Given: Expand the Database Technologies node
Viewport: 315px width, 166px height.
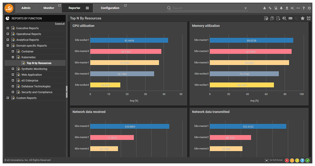Looking at the screenshot, I should [x=13, y=86].
